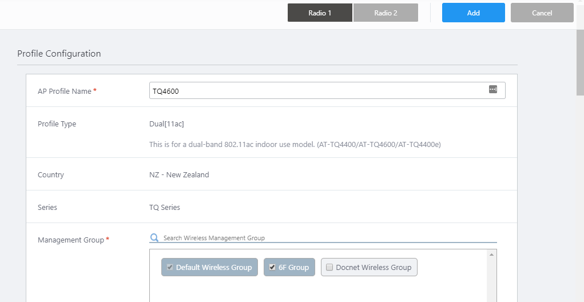584x302 pixels.
Task: Click the dual-band 802.11ac description text
Action: click(x=295, y=145)
